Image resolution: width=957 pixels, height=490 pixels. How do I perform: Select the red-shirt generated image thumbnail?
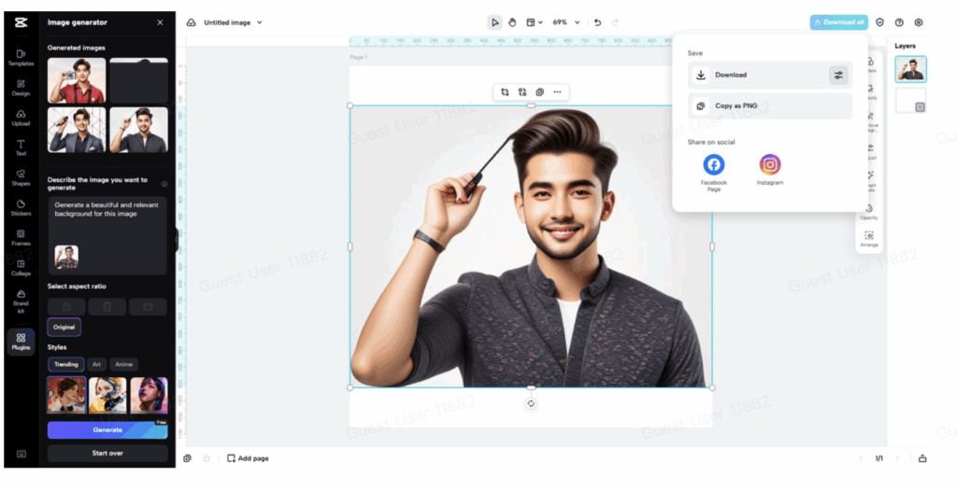click(x=77, y=80)
